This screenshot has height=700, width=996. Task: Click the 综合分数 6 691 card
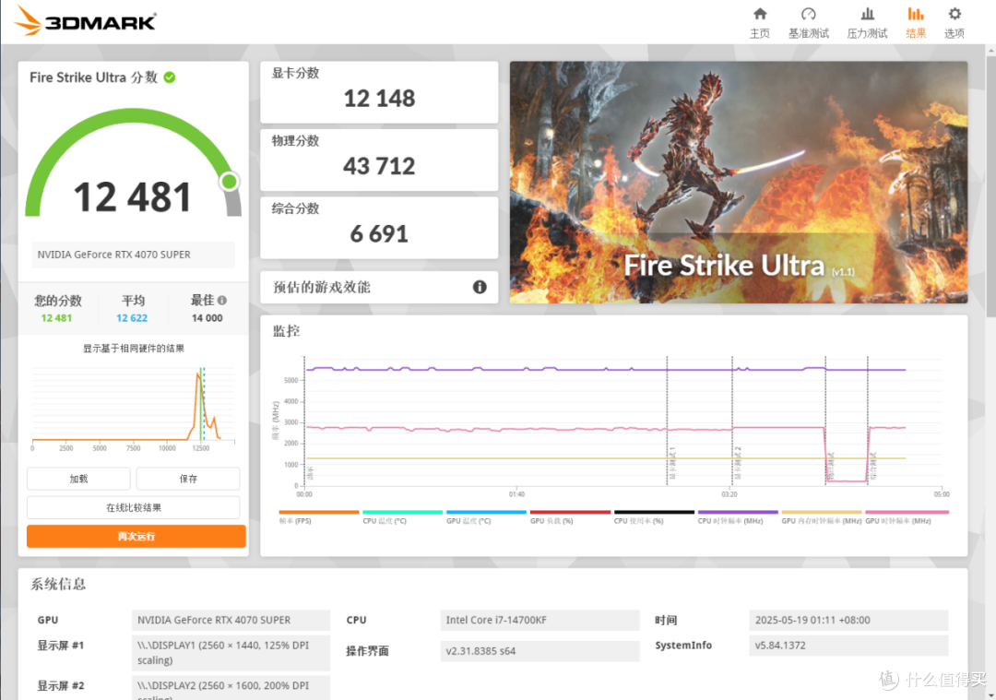tap(379, 228)
